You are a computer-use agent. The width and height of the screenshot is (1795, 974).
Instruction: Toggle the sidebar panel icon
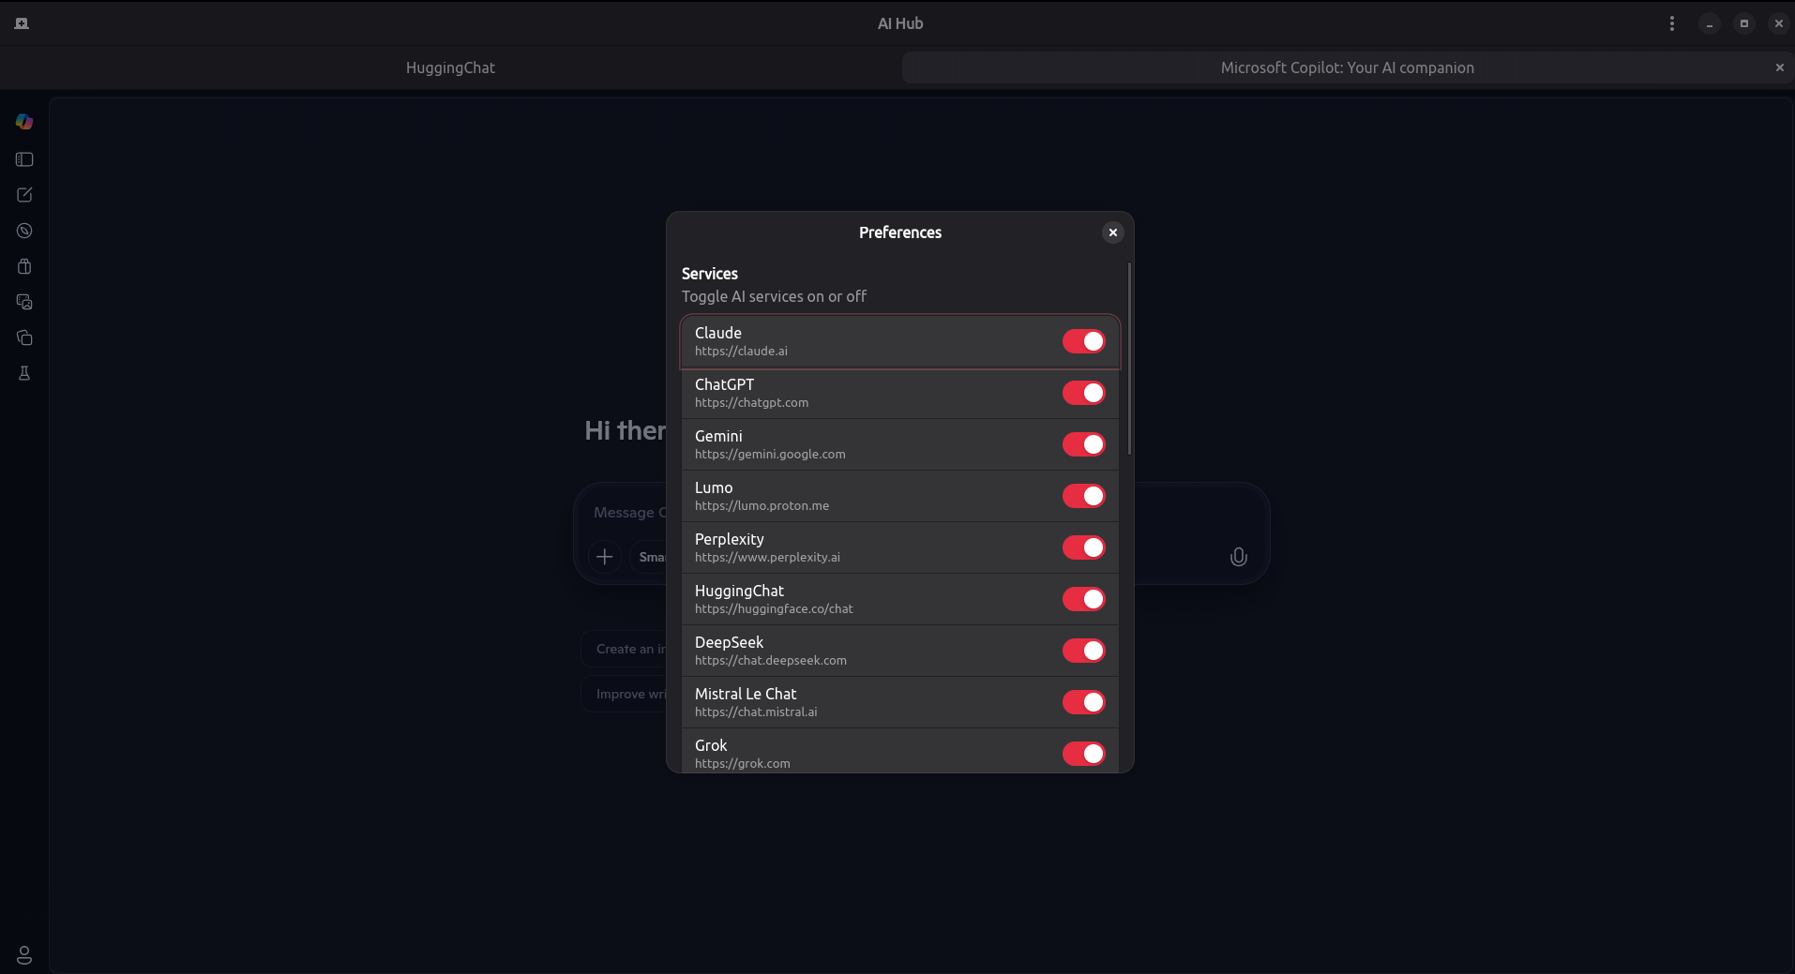[x=23, y=159]
